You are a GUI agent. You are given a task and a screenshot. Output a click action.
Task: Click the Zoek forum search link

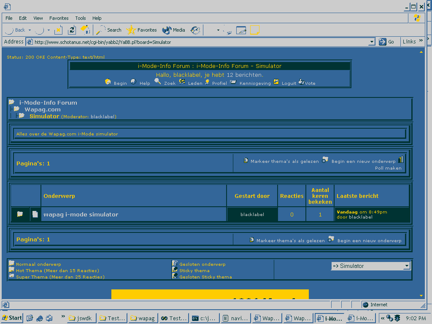170,83
